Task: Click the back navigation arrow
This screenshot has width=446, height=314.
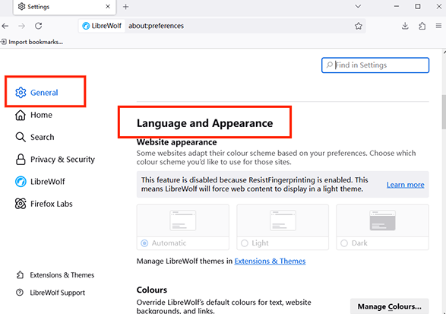Action: point(5,26)
